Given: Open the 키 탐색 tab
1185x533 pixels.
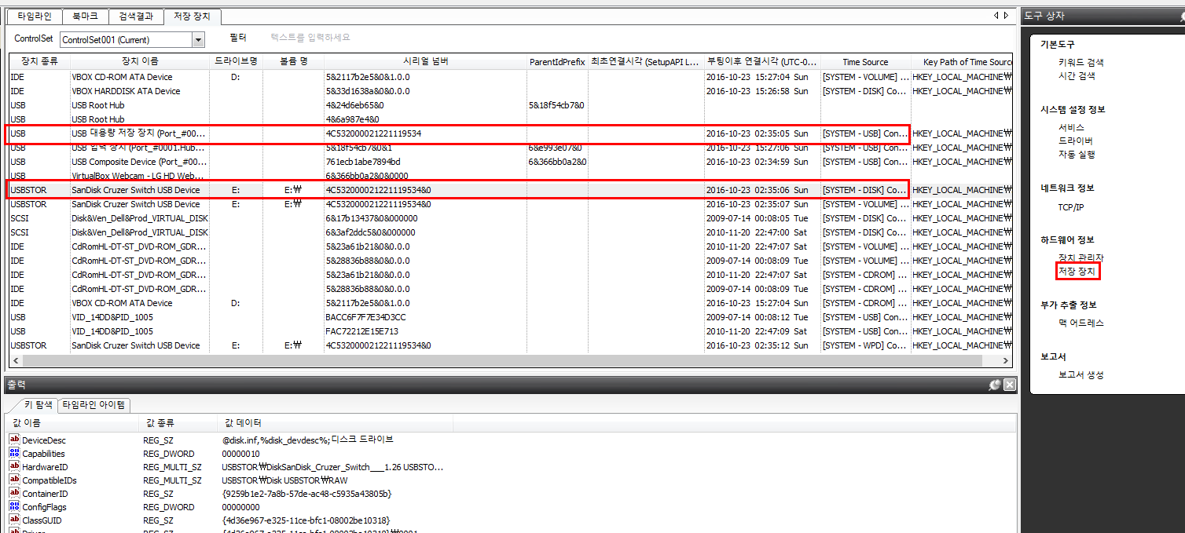Looking at the screenshot, I should [38, 405].
